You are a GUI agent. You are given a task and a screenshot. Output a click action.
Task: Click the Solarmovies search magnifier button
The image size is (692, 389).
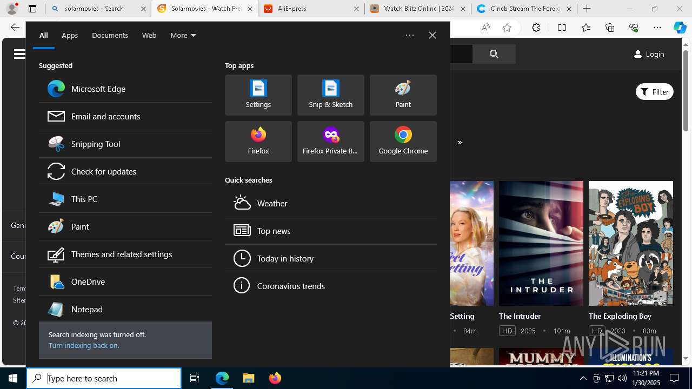[494, 54]
